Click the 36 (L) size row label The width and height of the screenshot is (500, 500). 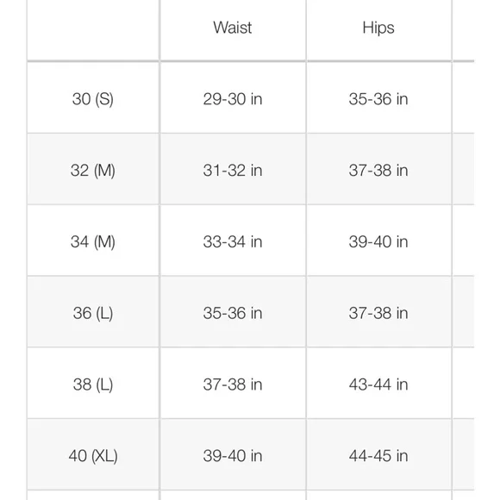pyautogui.click(x=93, y=313)
